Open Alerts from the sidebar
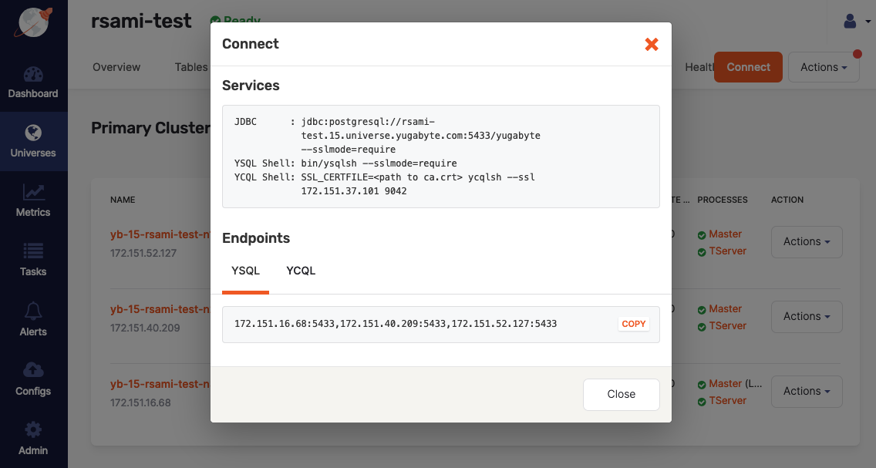 33,319
